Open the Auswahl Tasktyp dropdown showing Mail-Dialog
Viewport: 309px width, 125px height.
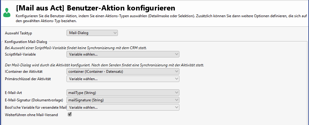(92, 33)
